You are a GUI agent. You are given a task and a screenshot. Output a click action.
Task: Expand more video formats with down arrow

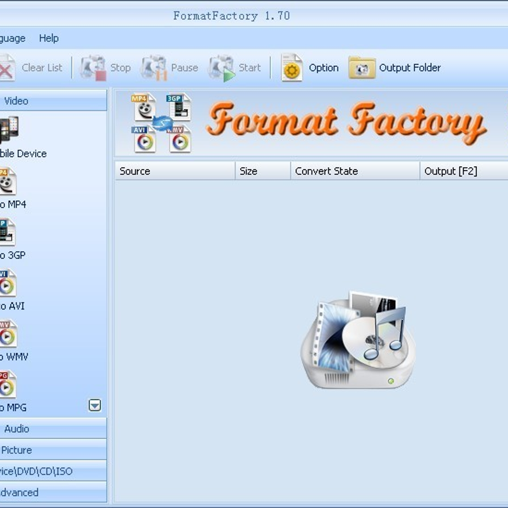pos(95,405)
